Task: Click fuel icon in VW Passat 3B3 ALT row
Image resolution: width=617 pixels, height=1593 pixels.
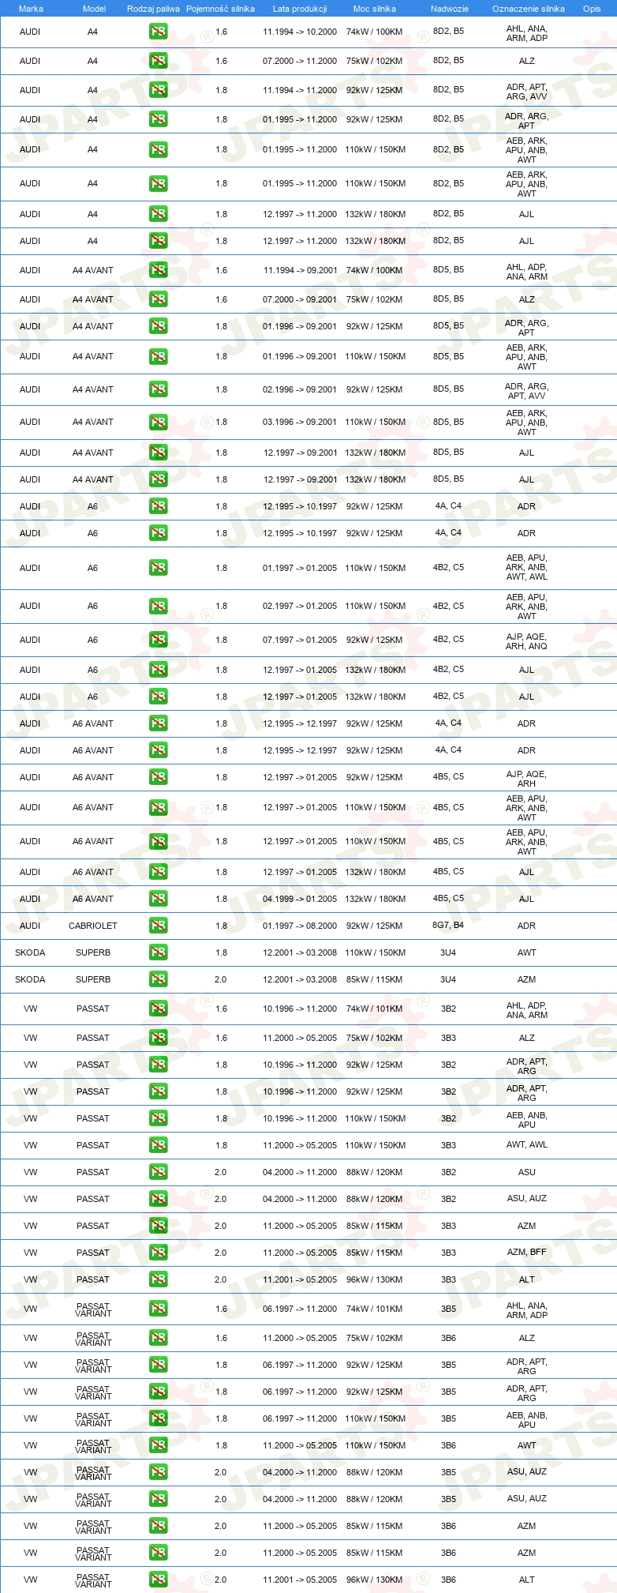Action: 158,1279
